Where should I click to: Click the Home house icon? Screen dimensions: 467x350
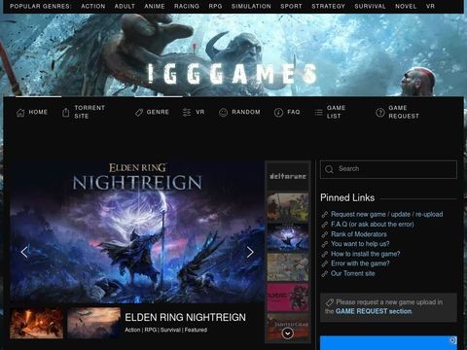point(20,113)
